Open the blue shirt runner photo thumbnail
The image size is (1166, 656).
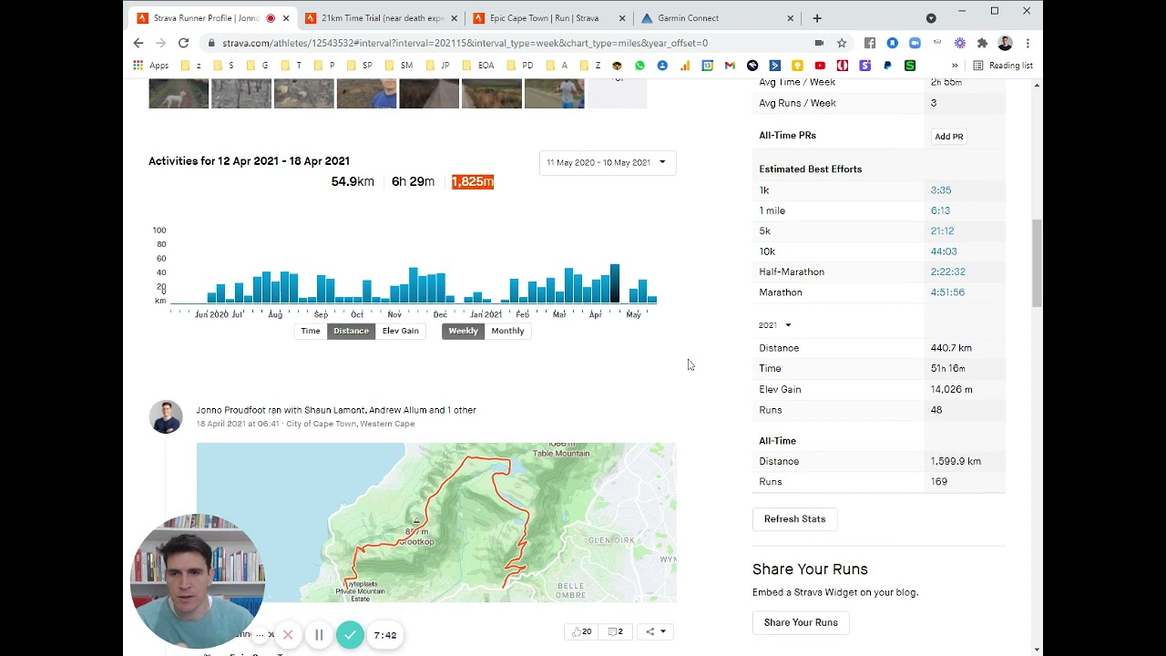pos(366,94)
